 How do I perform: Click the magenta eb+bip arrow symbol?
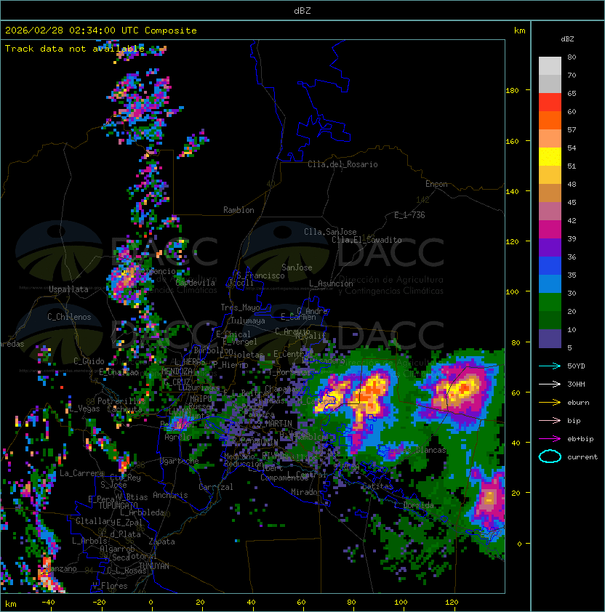pyautogui.click(x=550, y=439)
